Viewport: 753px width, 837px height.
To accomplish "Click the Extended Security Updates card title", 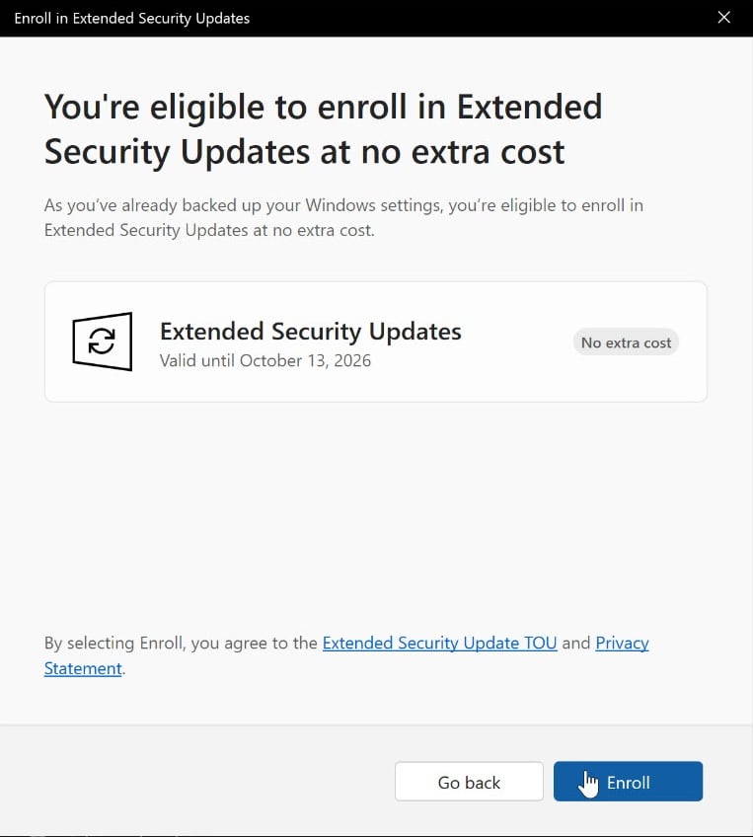I will (x=311, y=332).
